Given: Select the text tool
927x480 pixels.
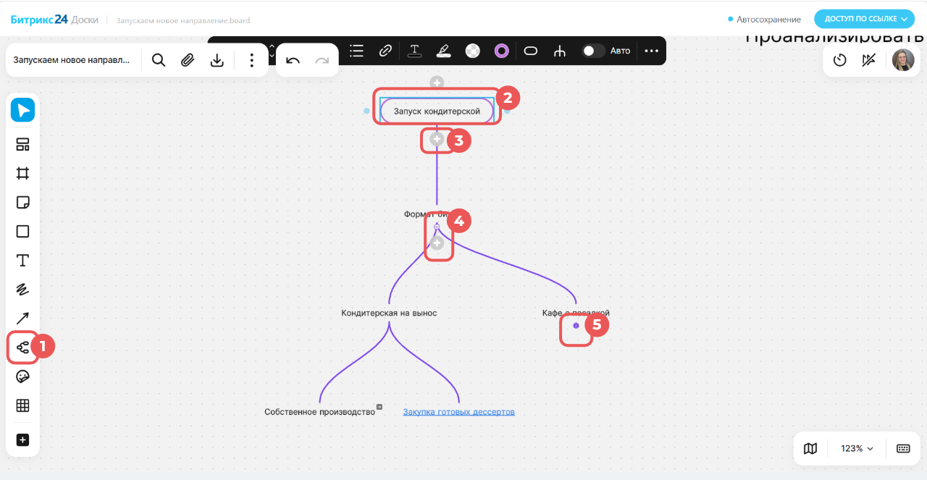Looking at the screenshot, I should coord(22,260).
